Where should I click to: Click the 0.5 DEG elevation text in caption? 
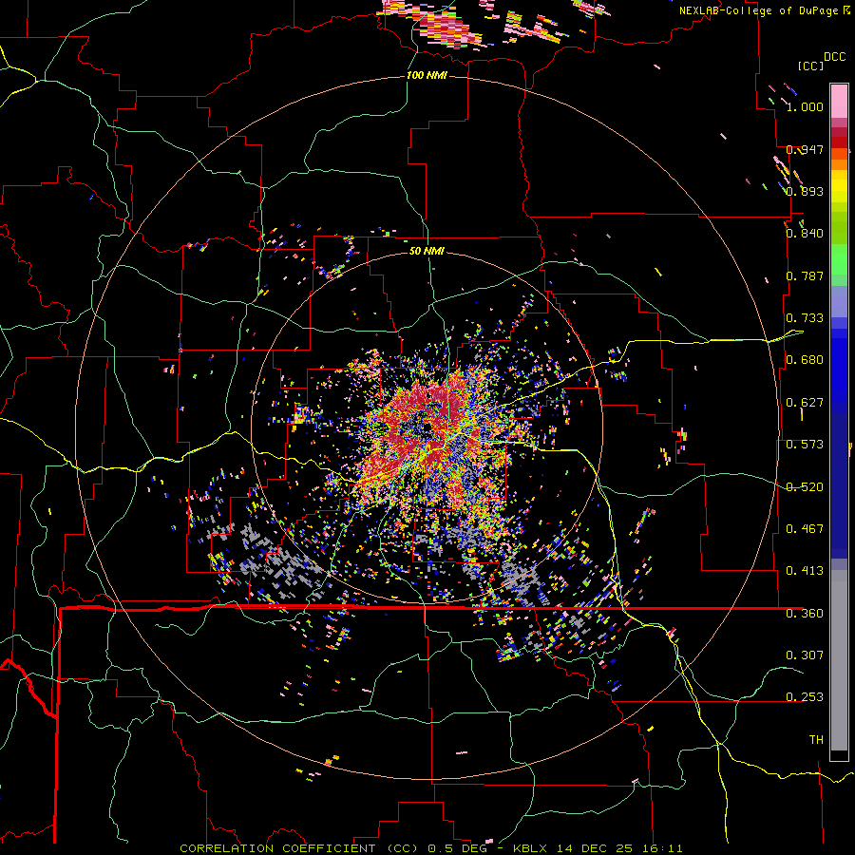click(458, 848)
